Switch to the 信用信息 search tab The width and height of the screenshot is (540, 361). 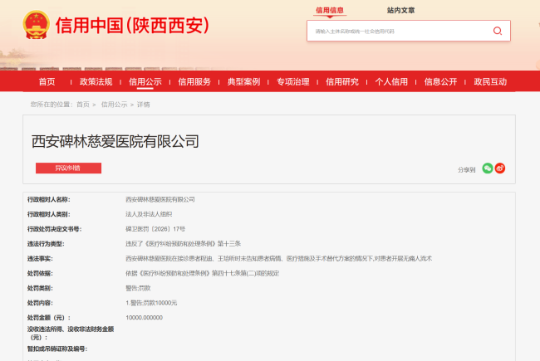point(330,10)
